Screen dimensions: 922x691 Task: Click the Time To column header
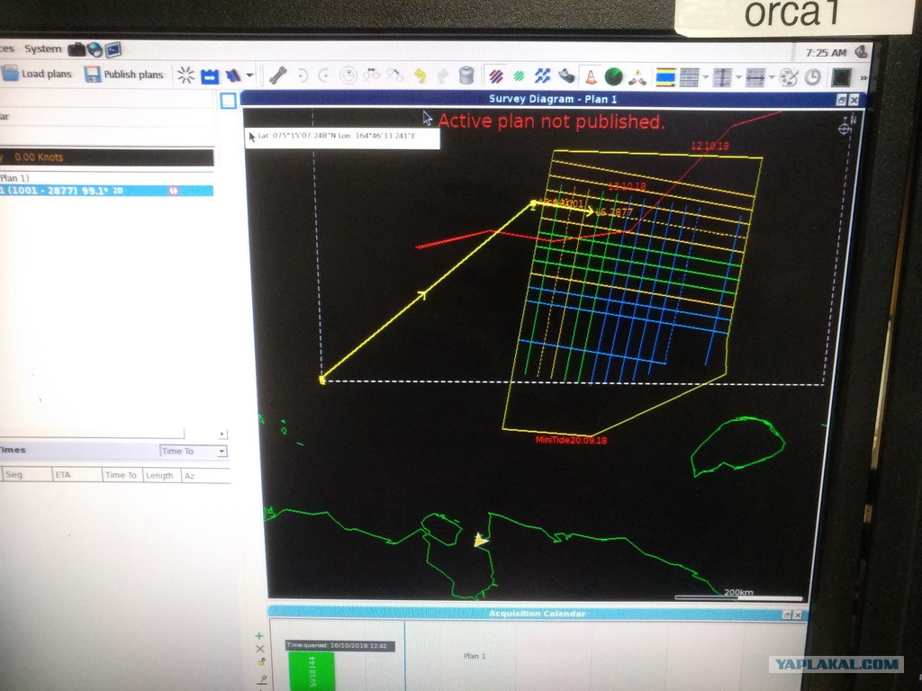[122, 475]
